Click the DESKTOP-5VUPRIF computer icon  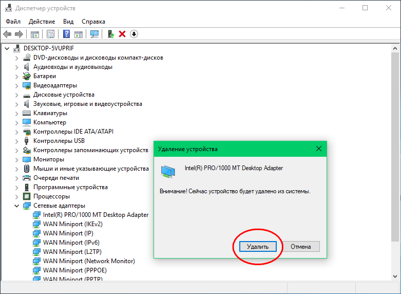(x=16, y=48)
